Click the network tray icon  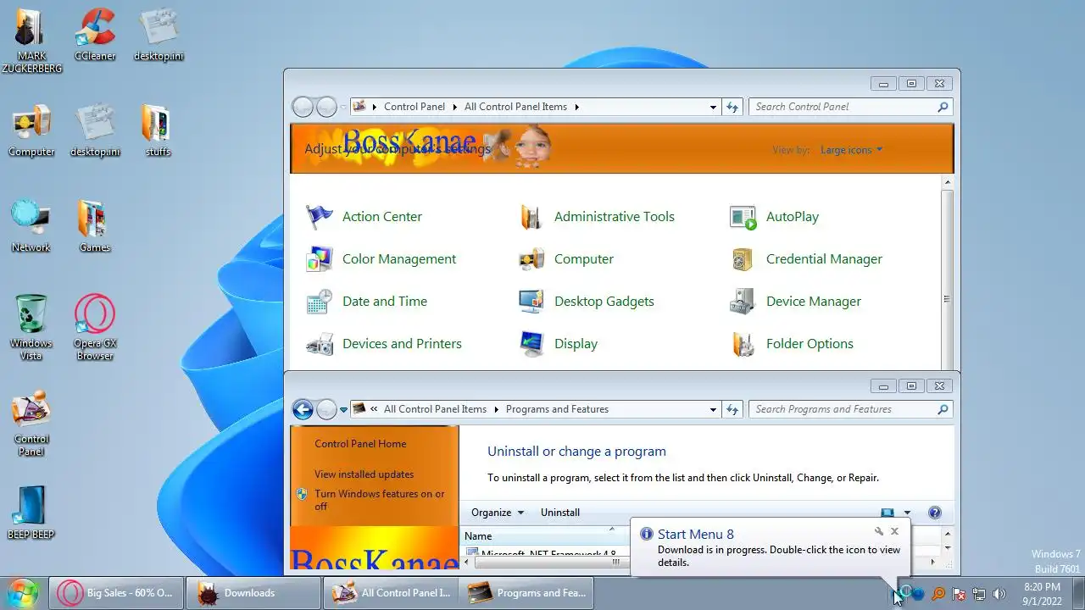(979, 594)
